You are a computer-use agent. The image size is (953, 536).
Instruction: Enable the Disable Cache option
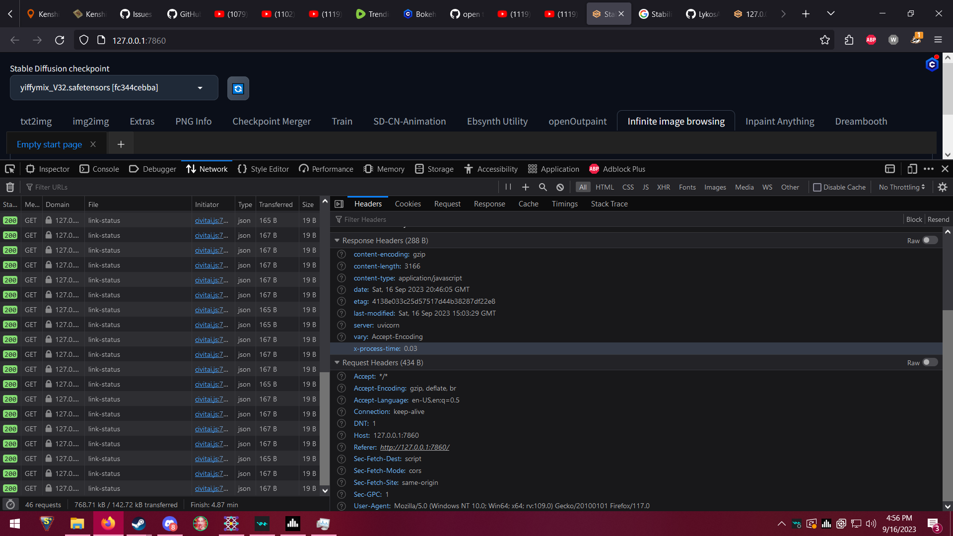point(817,187)
